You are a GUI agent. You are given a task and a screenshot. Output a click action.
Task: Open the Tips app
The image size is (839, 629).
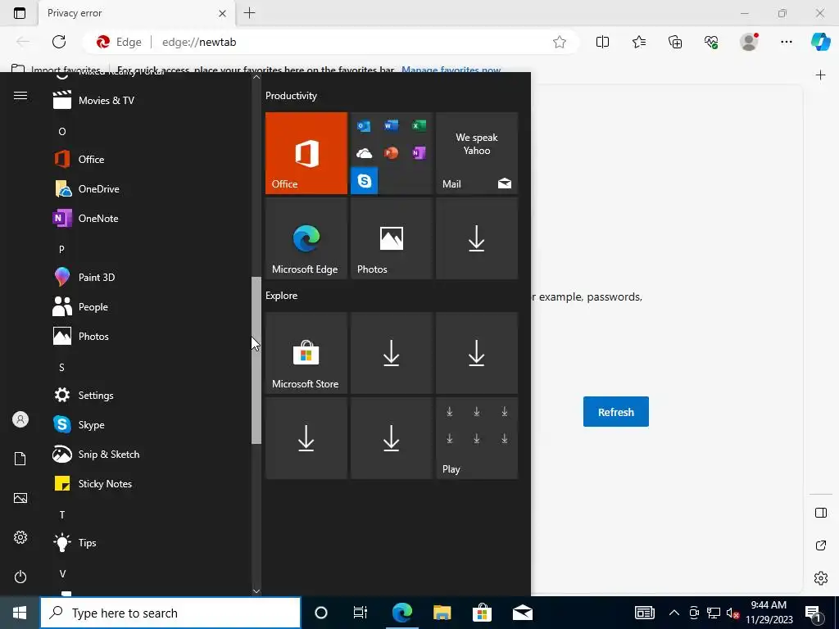pos(144,542)
